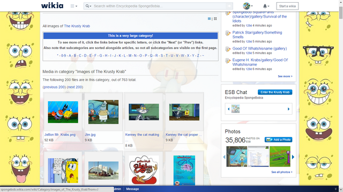Click Message in the bottom toolbar

132,189
